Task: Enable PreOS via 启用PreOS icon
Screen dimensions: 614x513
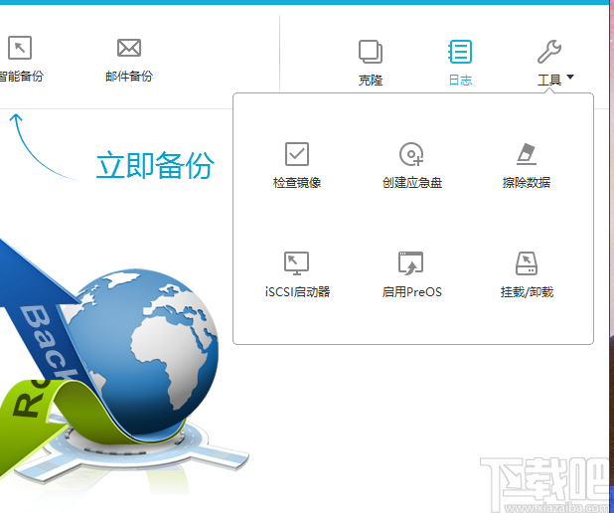Action: [x=410, y=263]
